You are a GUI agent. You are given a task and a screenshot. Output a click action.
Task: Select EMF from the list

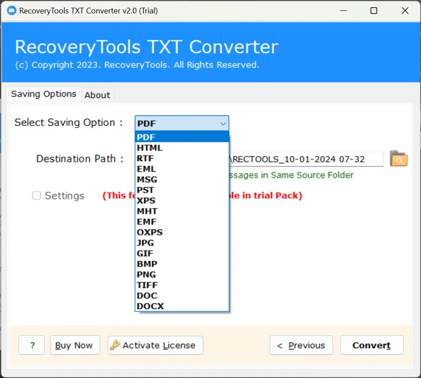[182, 222]
